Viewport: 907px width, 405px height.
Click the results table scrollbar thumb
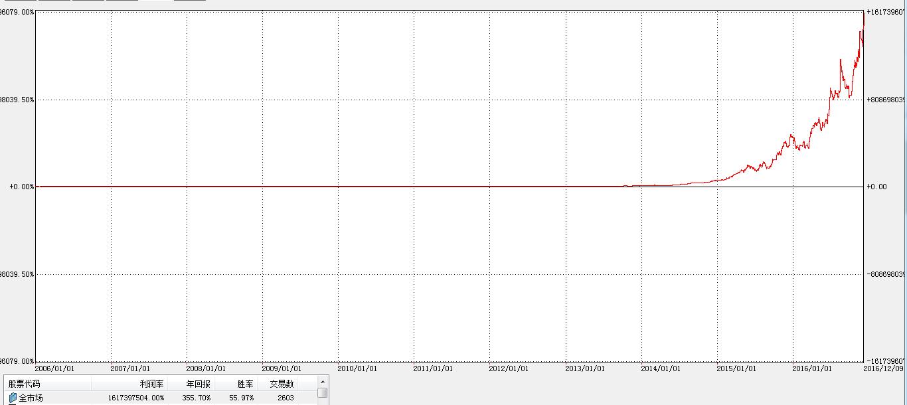coord(323,392)
